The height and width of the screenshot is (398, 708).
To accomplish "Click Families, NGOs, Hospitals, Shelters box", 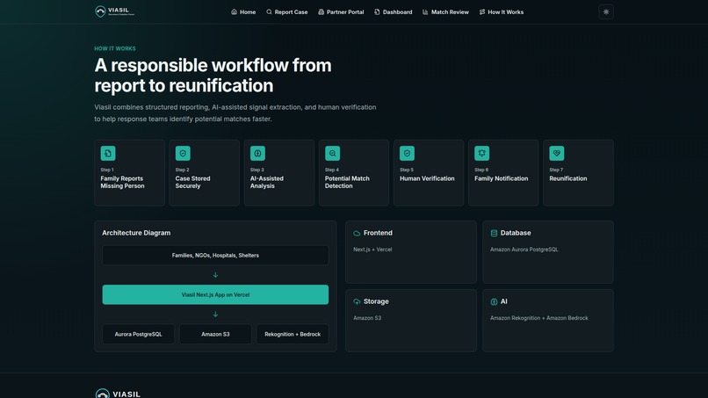I will click(x=215, y=256).
